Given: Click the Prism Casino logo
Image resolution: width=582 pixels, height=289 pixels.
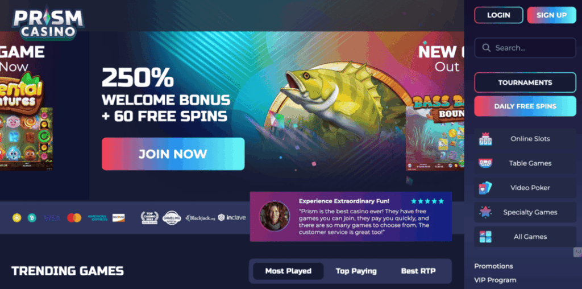Looking at the screenshot, I should coord(48,24).
